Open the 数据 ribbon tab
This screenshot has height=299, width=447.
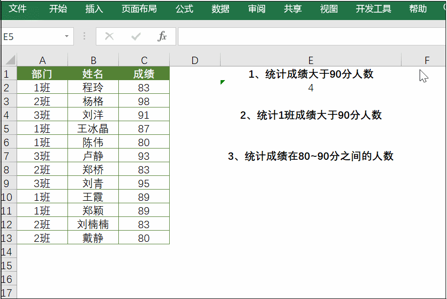221,9
